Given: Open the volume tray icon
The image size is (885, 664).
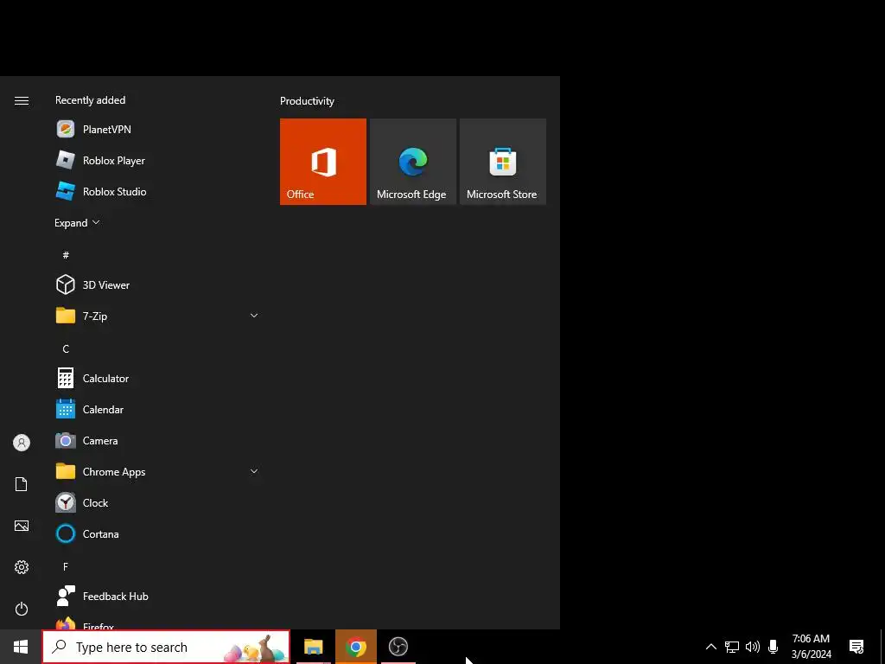Looking at the screenshot, I should click(753, 647).
